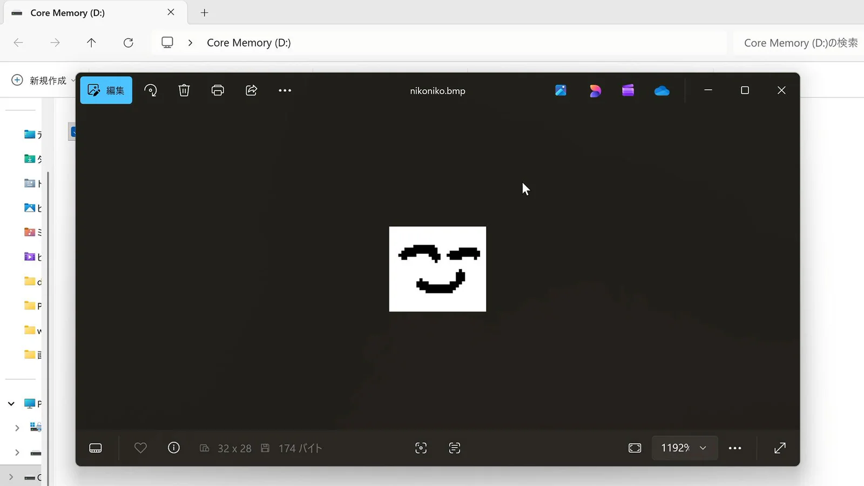Open file info with the circled i icon
Screen dimensions: 864x486
click(174, 448)
